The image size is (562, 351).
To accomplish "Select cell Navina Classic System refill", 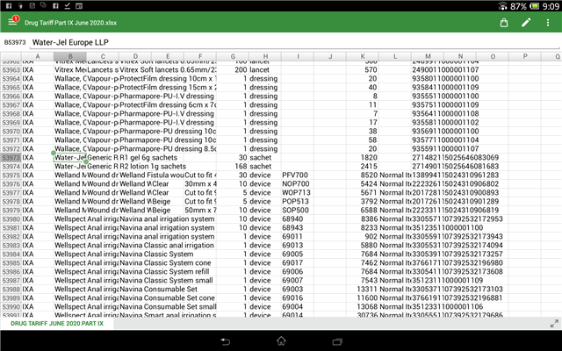I will 168,271.
